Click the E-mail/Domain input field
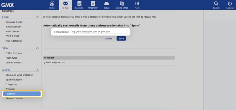236x110 pixels. [99, 32]
